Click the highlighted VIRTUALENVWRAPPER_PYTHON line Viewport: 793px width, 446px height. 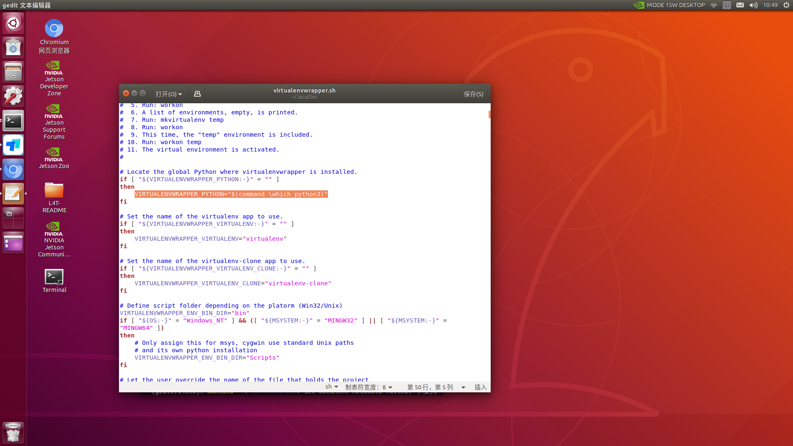click(x=231, y=194)
